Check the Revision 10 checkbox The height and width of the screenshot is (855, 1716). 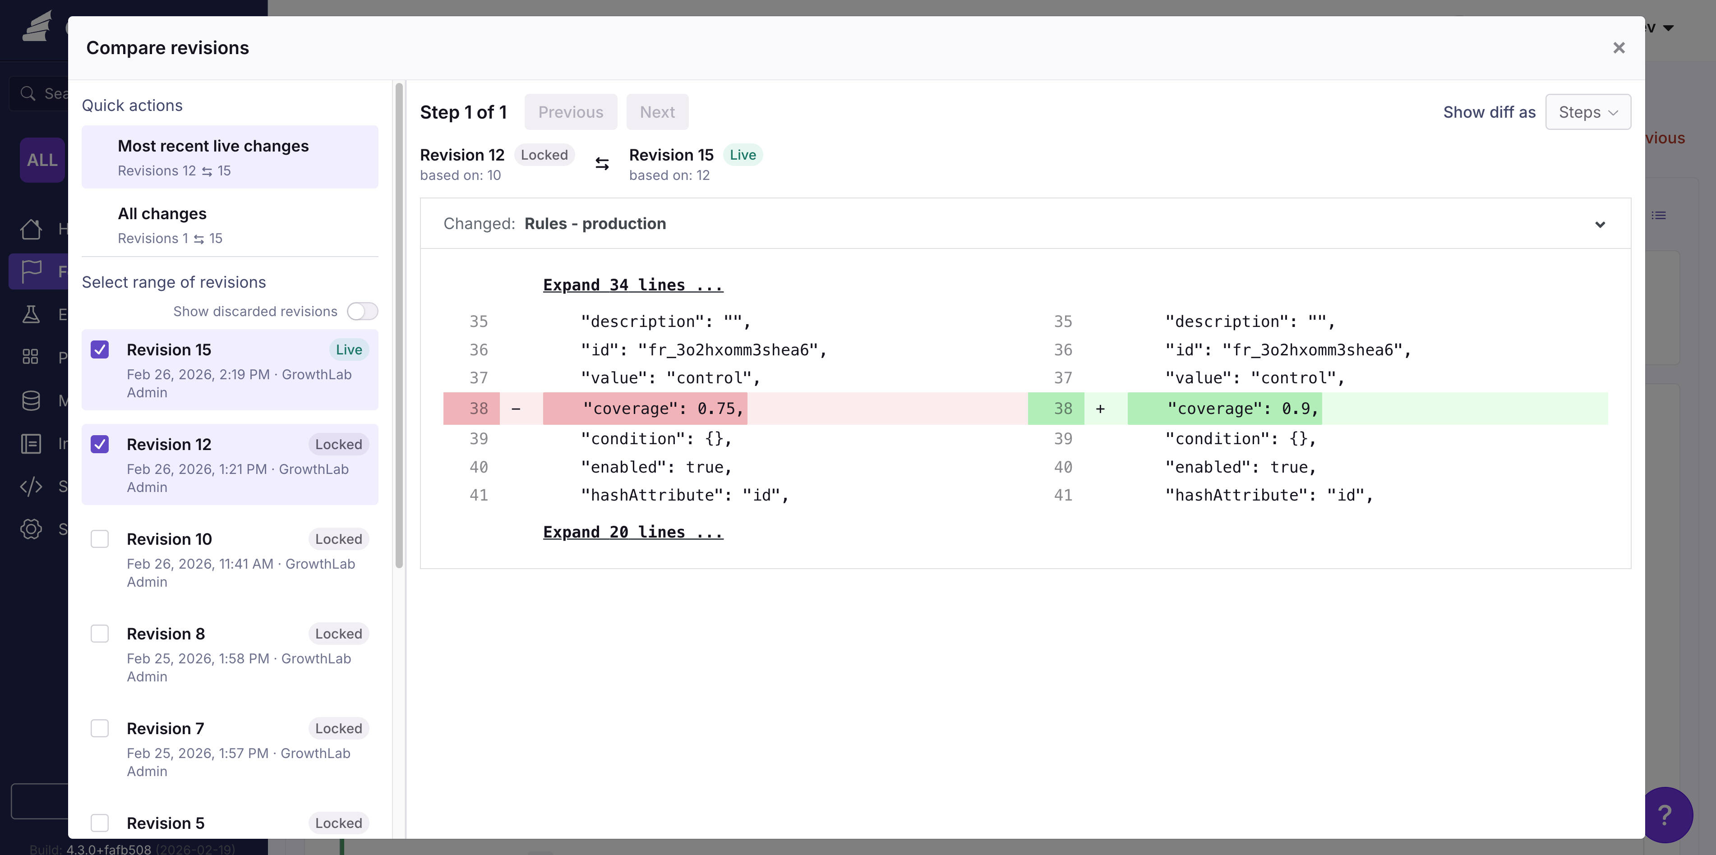coord(100,538)
